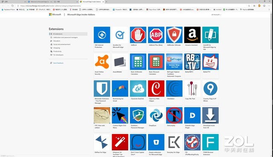Open the Enpass extension tile
The height and width of the screenshot is (157, 273).
(156, 145)
